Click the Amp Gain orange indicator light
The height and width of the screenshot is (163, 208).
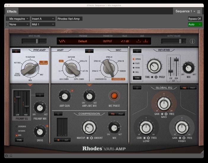pos(72,91)
